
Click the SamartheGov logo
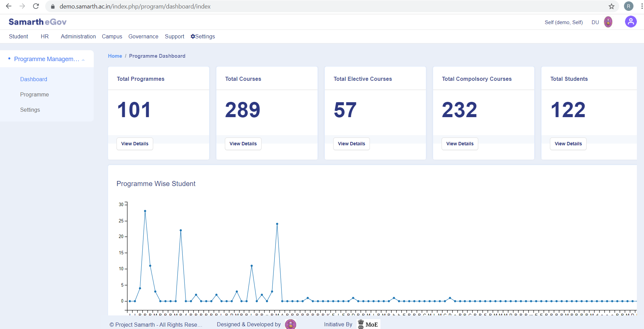click(38, 22)
